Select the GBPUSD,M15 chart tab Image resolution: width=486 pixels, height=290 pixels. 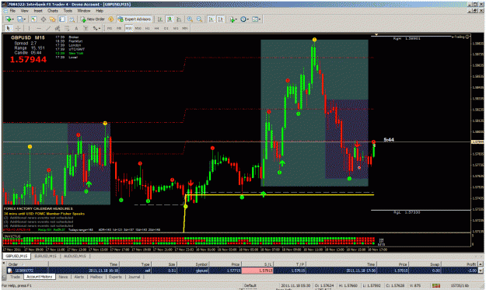(x=16, y=256)
